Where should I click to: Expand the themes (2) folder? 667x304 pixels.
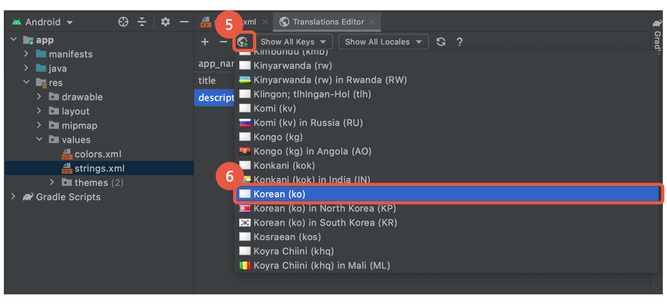(52, 182)
